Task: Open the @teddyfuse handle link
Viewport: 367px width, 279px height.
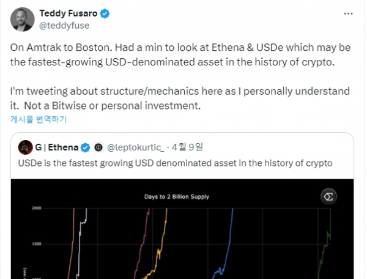Action: [64, 26]
